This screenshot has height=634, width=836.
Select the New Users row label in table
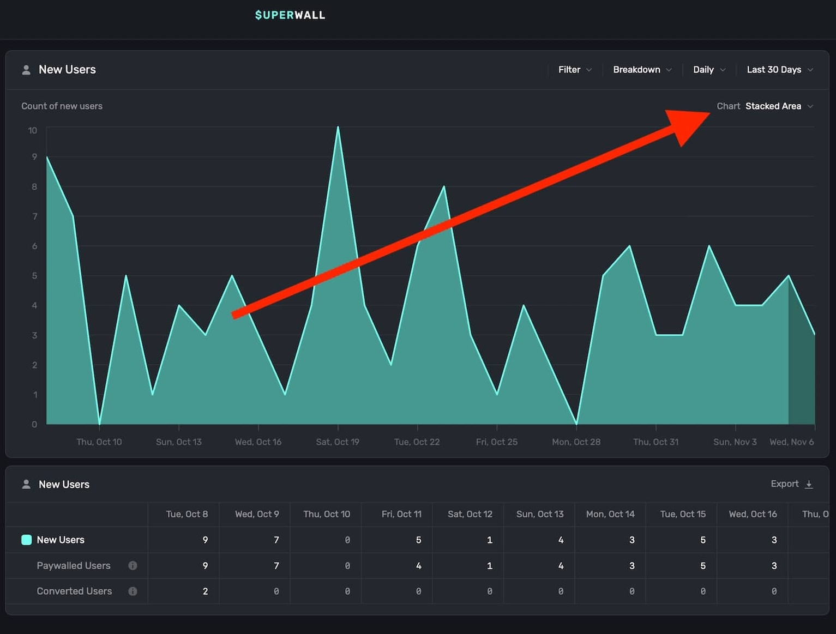(61, 540)
